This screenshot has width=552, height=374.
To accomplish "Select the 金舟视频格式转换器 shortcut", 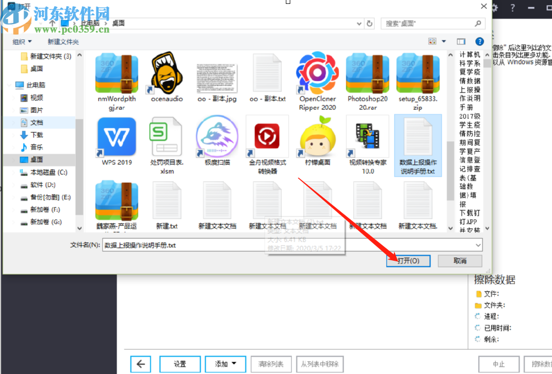I will click(x=267, y=146).
